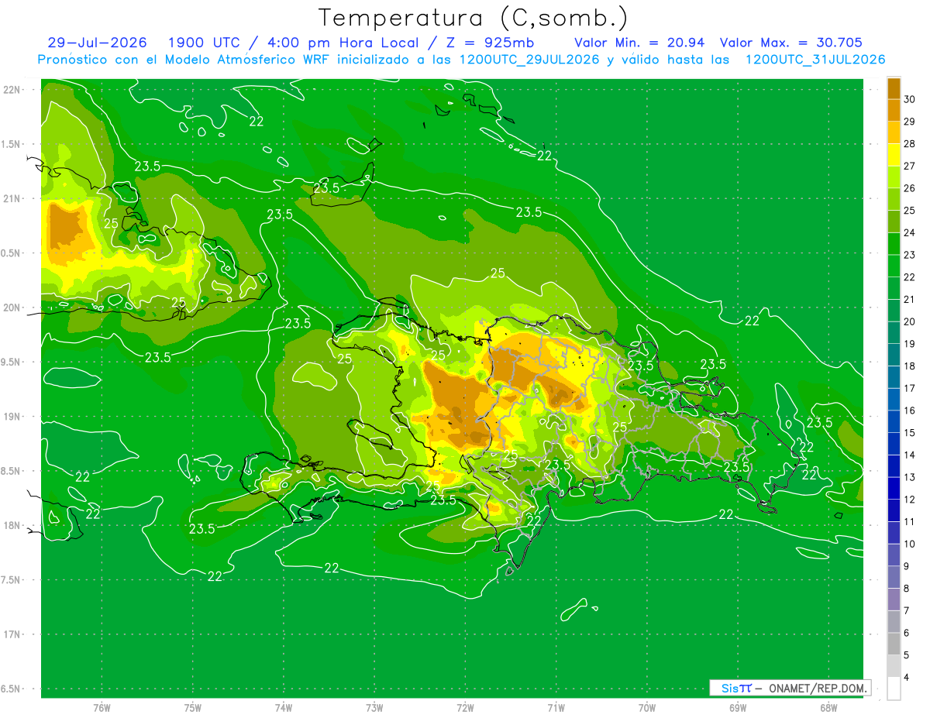Click the "9.5N" latitude axis label
930x718 pixels.
pyautogui.click(x=11, y=362)
